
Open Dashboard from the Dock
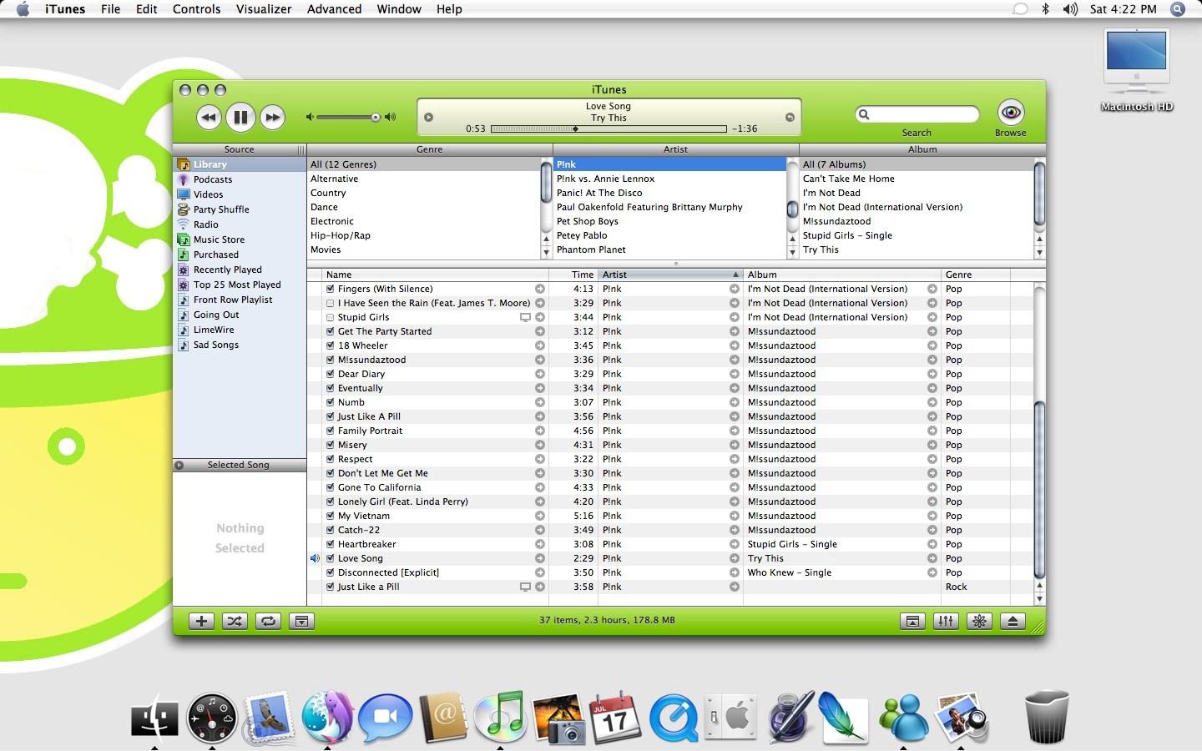pos(212,718)
